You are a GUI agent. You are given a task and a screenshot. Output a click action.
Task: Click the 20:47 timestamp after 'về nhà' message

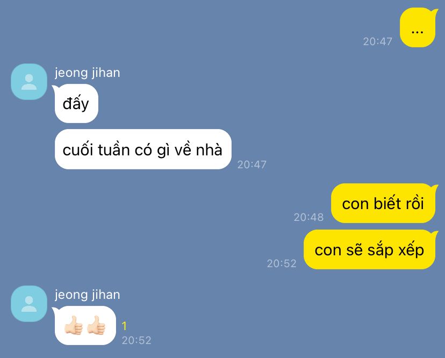(x=252, y=164)
